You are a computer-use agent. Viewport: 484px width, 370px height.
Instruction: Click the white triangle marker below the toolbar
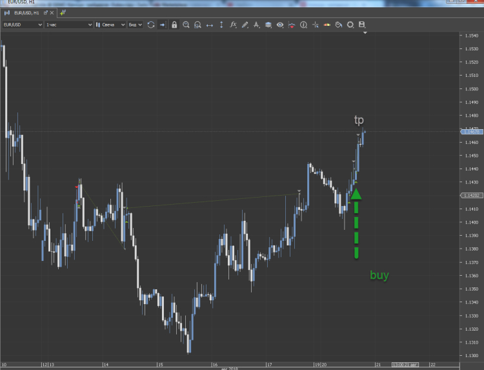pyautogui.click(x=365, y=32)
